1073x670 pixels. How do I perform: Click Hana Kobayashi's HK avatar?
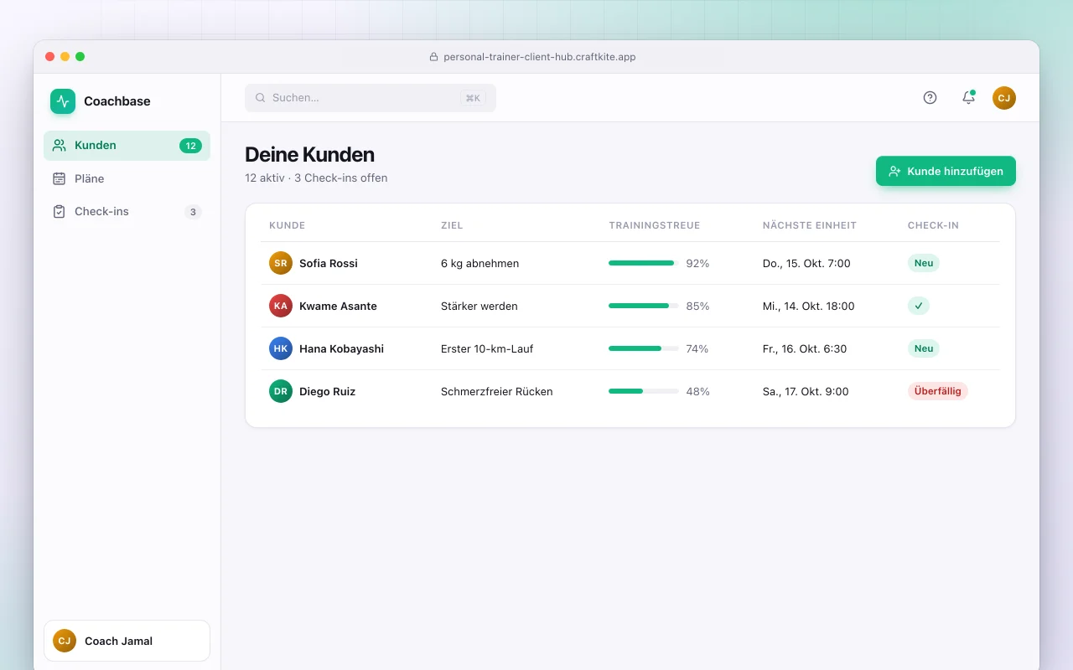coord(281,348)
